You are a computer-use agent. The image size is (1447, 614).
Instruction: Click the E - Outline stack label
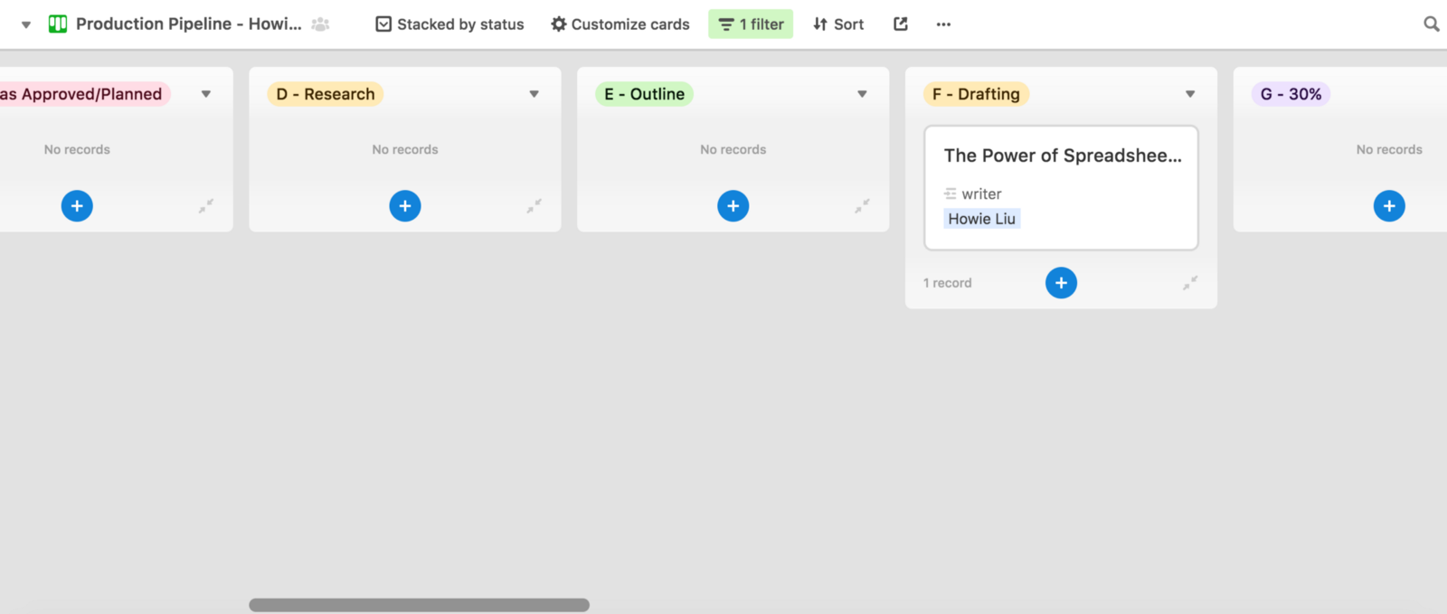[645, 94]
